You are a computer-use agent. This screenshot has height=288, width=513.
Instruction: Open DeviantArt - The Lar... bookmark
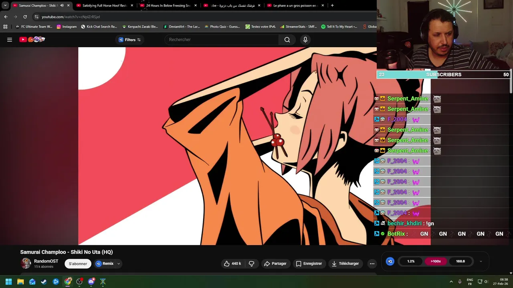tap(182, 27)
